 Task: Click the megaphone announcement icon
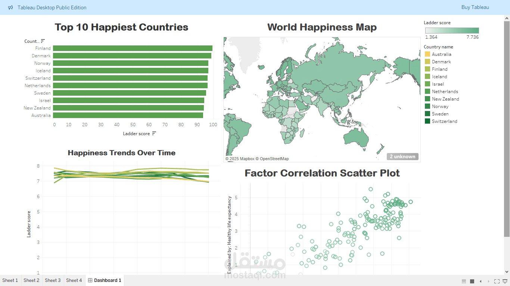10,7
